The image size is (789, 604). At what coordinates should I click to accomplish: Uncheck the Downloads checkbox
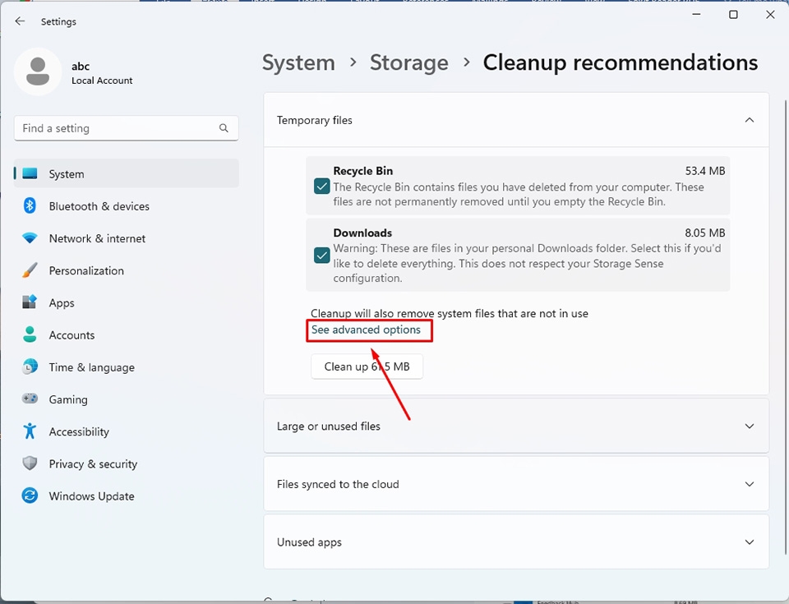[322, 256]
